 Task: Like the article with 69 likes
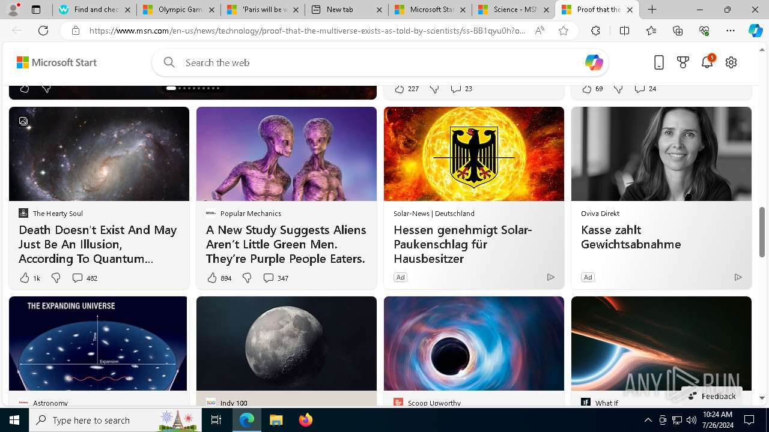pos(587,89)
